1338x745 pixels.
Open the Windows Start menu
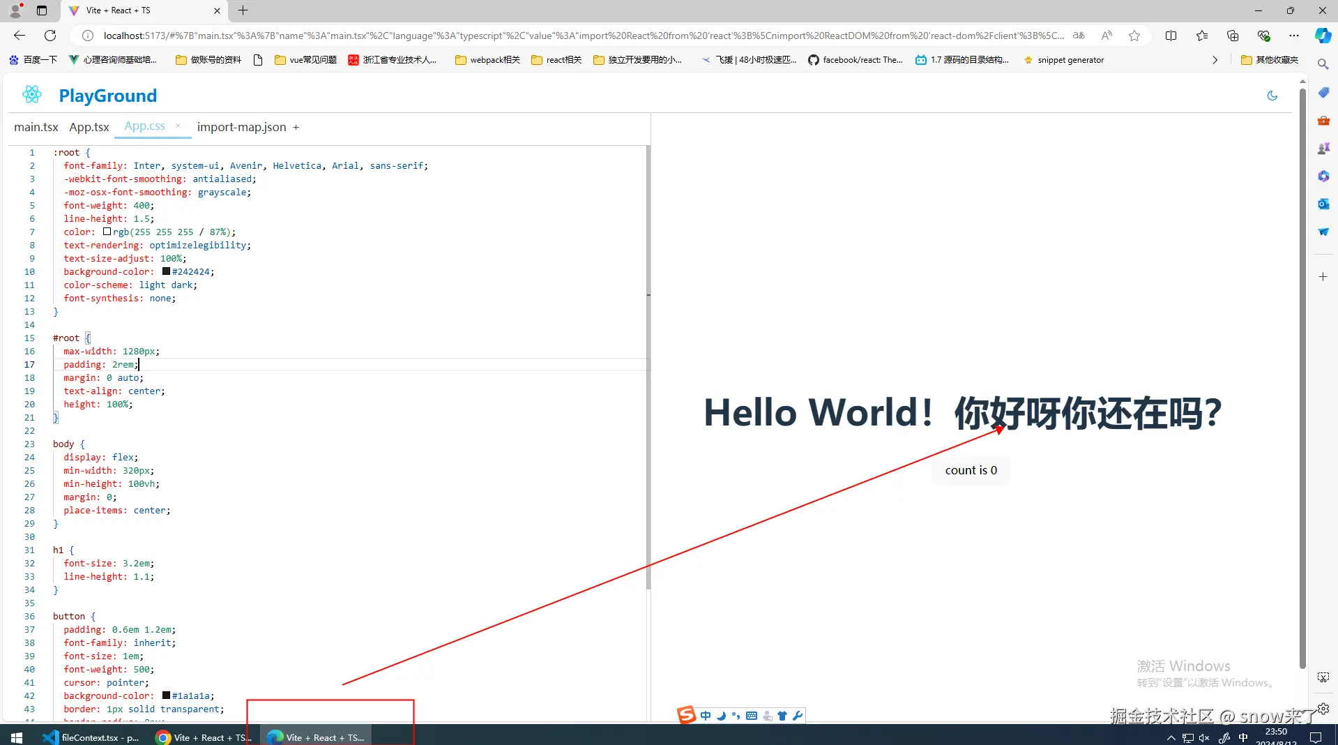click(x=17, y=737)
